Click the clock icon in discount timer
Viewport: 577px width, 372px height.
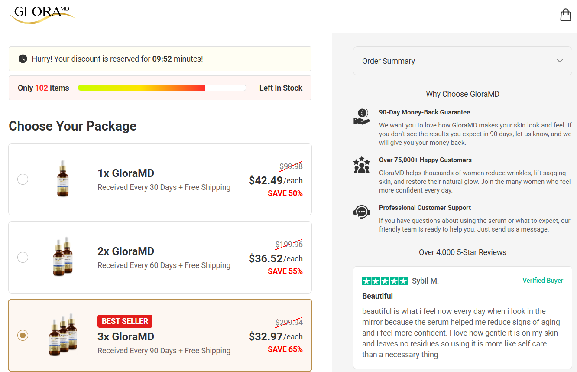point(23,59)
